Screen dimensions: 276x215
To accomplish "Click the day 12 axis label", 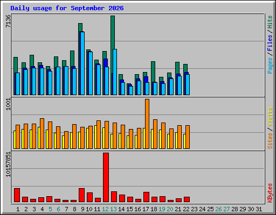I will point(106,209).
